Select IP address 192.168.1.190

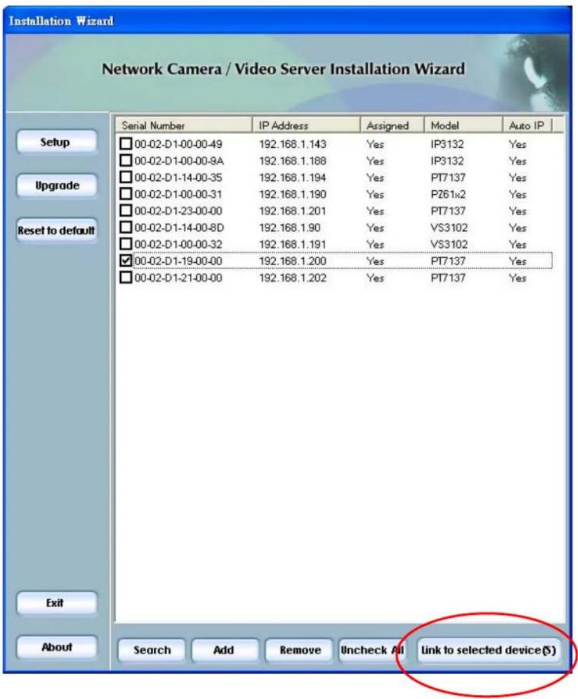click(x=293, y=194)
